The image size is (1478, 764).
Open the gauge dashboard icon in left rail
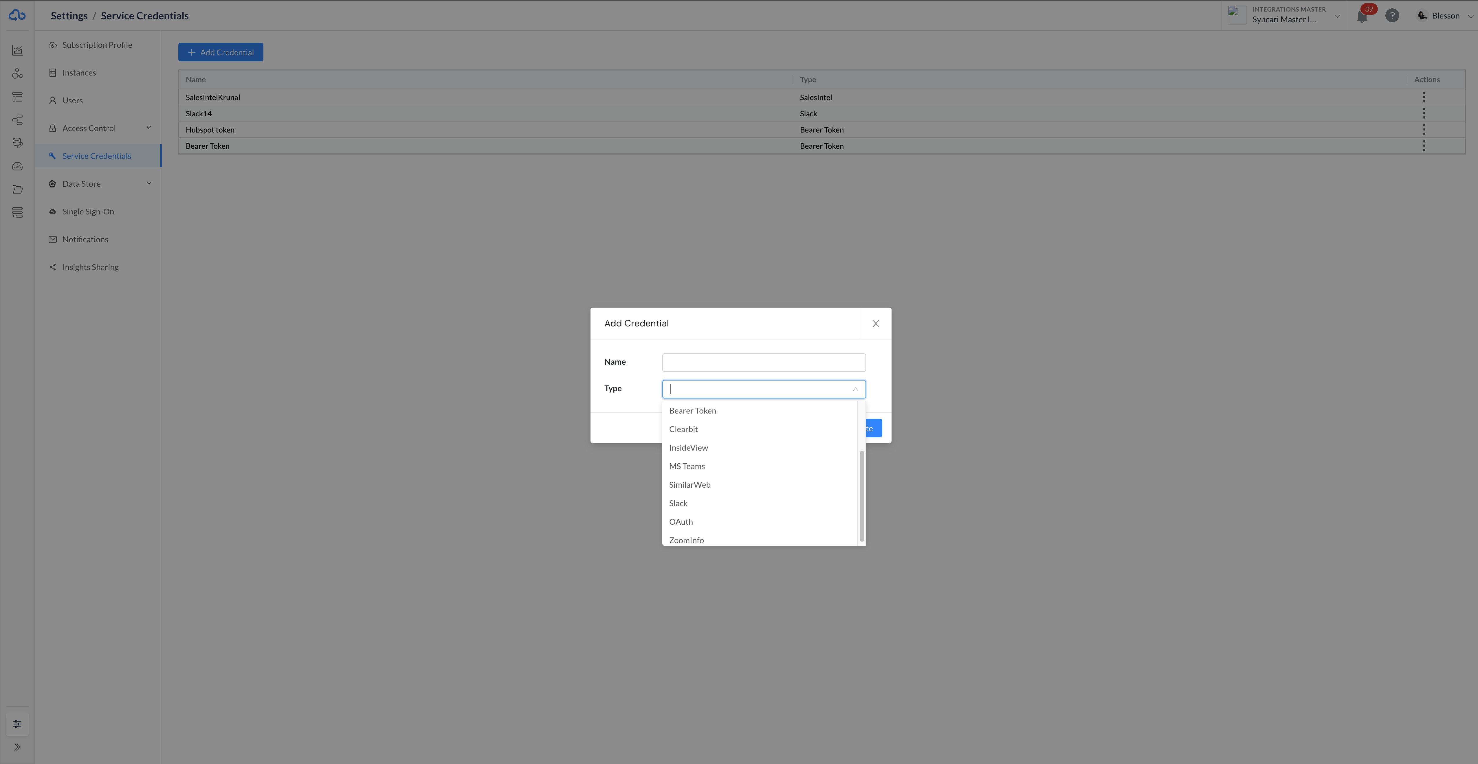click(17, 166)
